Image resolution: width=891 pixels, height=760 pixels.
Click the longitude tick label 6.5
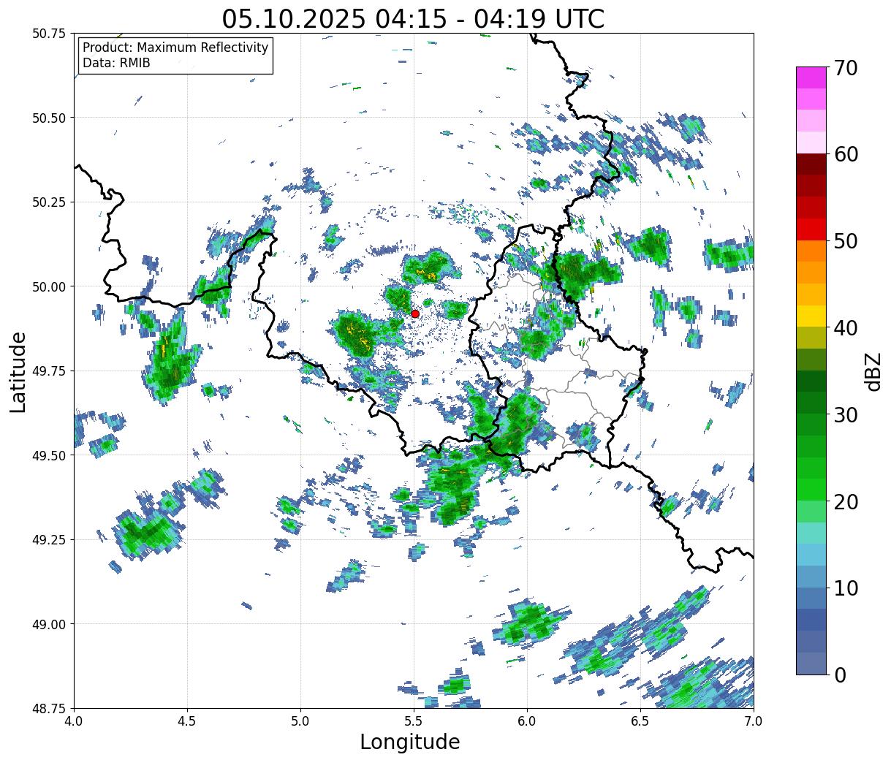pos(640,721)
